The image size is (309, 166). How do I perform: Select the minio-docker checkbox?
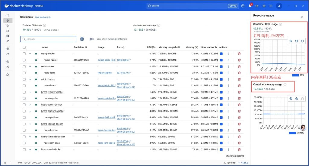[24, 79]
